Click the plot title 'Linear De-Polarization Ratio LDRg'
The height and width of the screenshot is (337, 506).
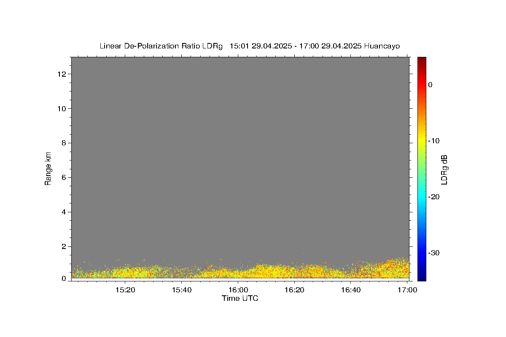click(x=161, y=46)
